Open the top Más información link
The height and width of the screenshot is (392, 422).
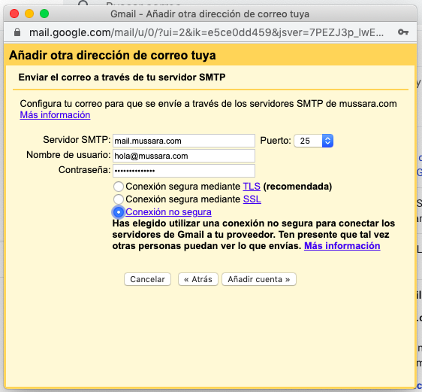(55, 115)
